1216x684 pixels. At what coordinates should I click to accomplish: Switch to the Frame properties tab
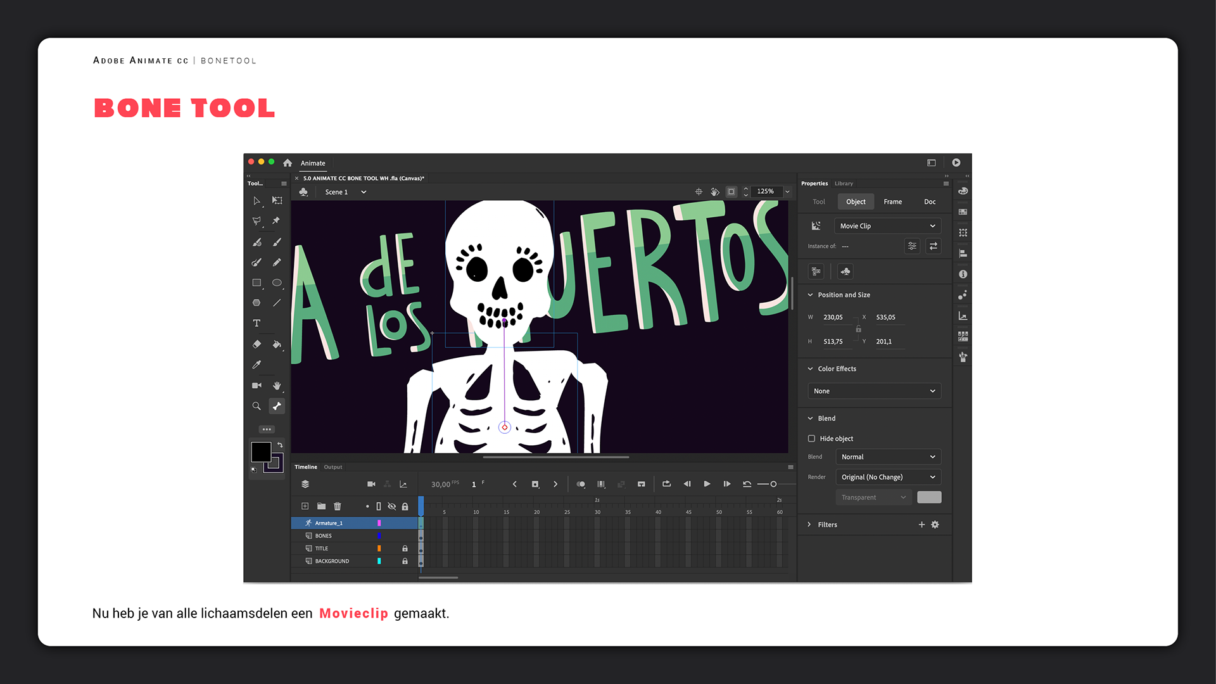[x=892, y=201]
